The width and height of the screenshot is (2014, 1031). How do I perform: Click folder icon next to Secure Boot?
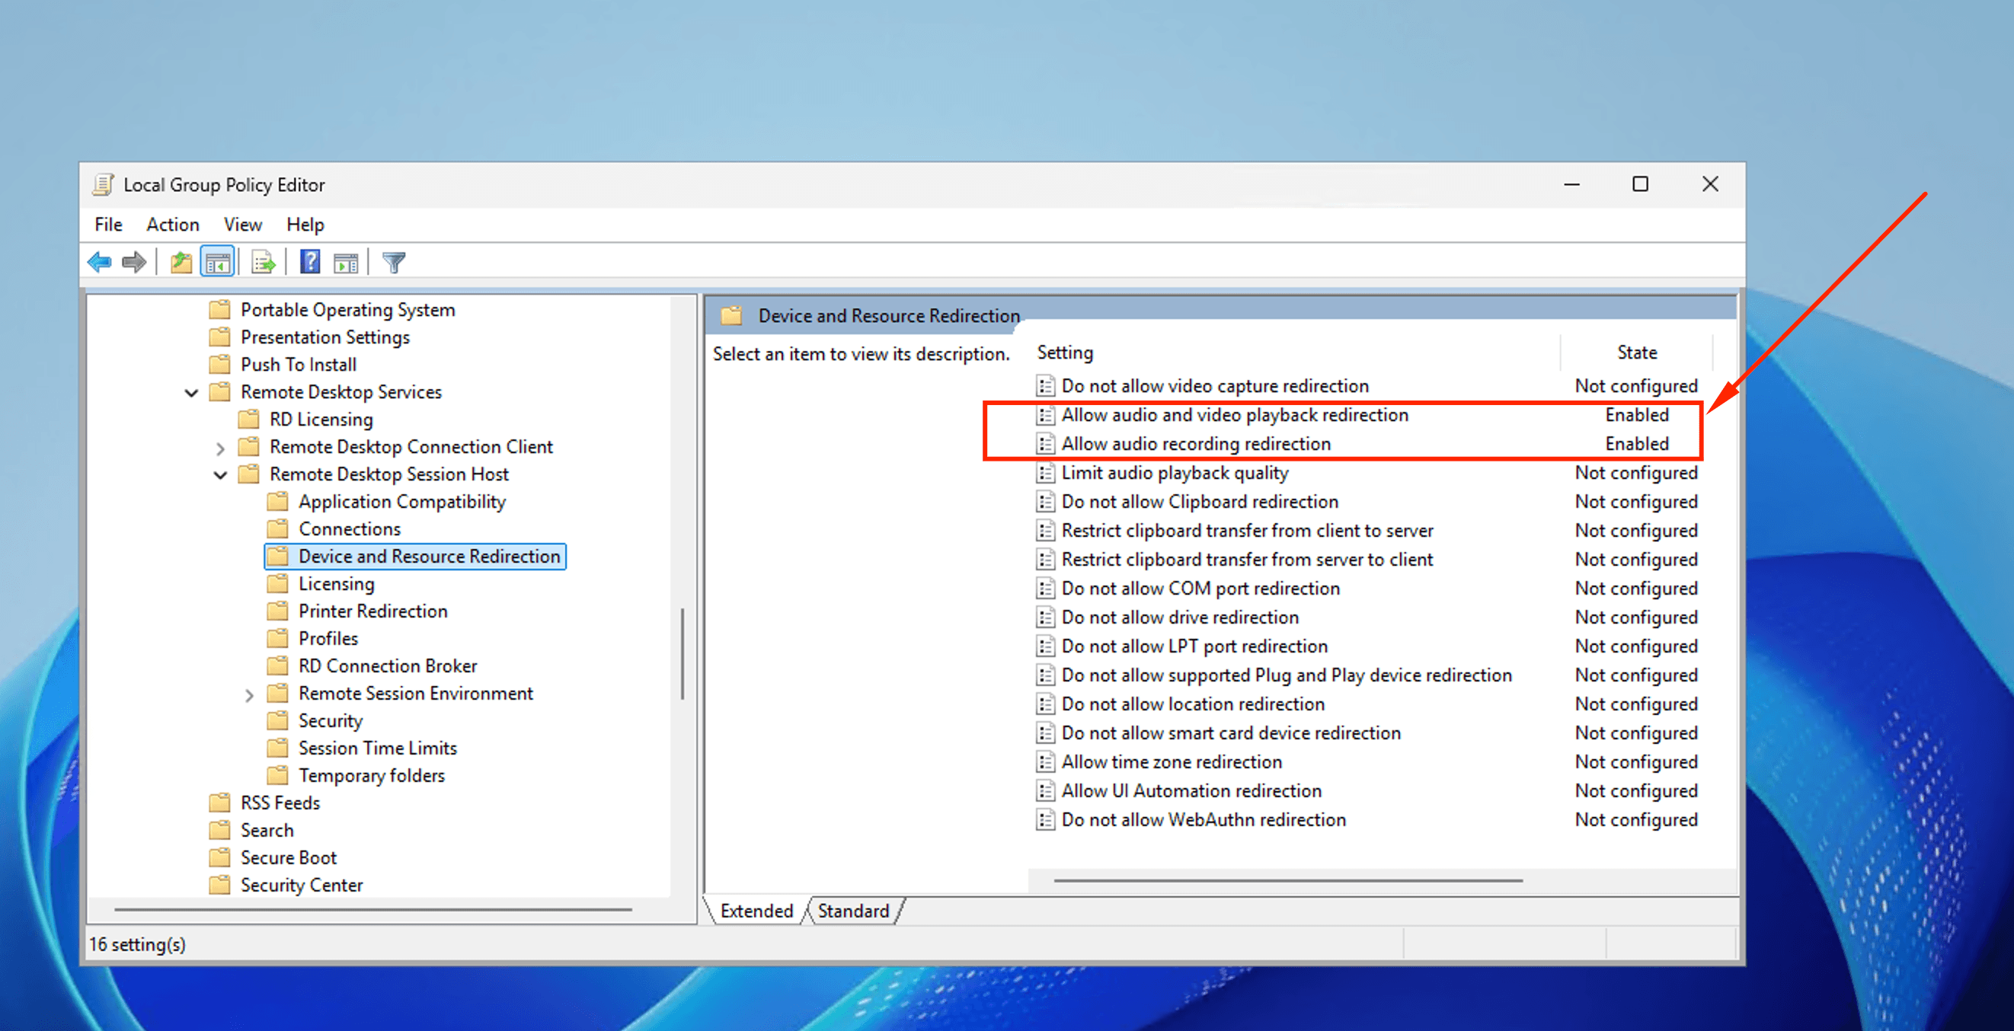tap(219, 857)
